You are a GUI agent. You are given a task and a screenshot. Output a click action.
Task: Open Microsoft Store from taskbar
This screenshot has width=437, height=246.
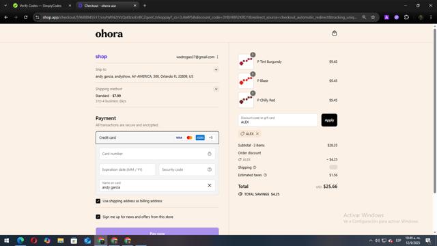point(74,241)
